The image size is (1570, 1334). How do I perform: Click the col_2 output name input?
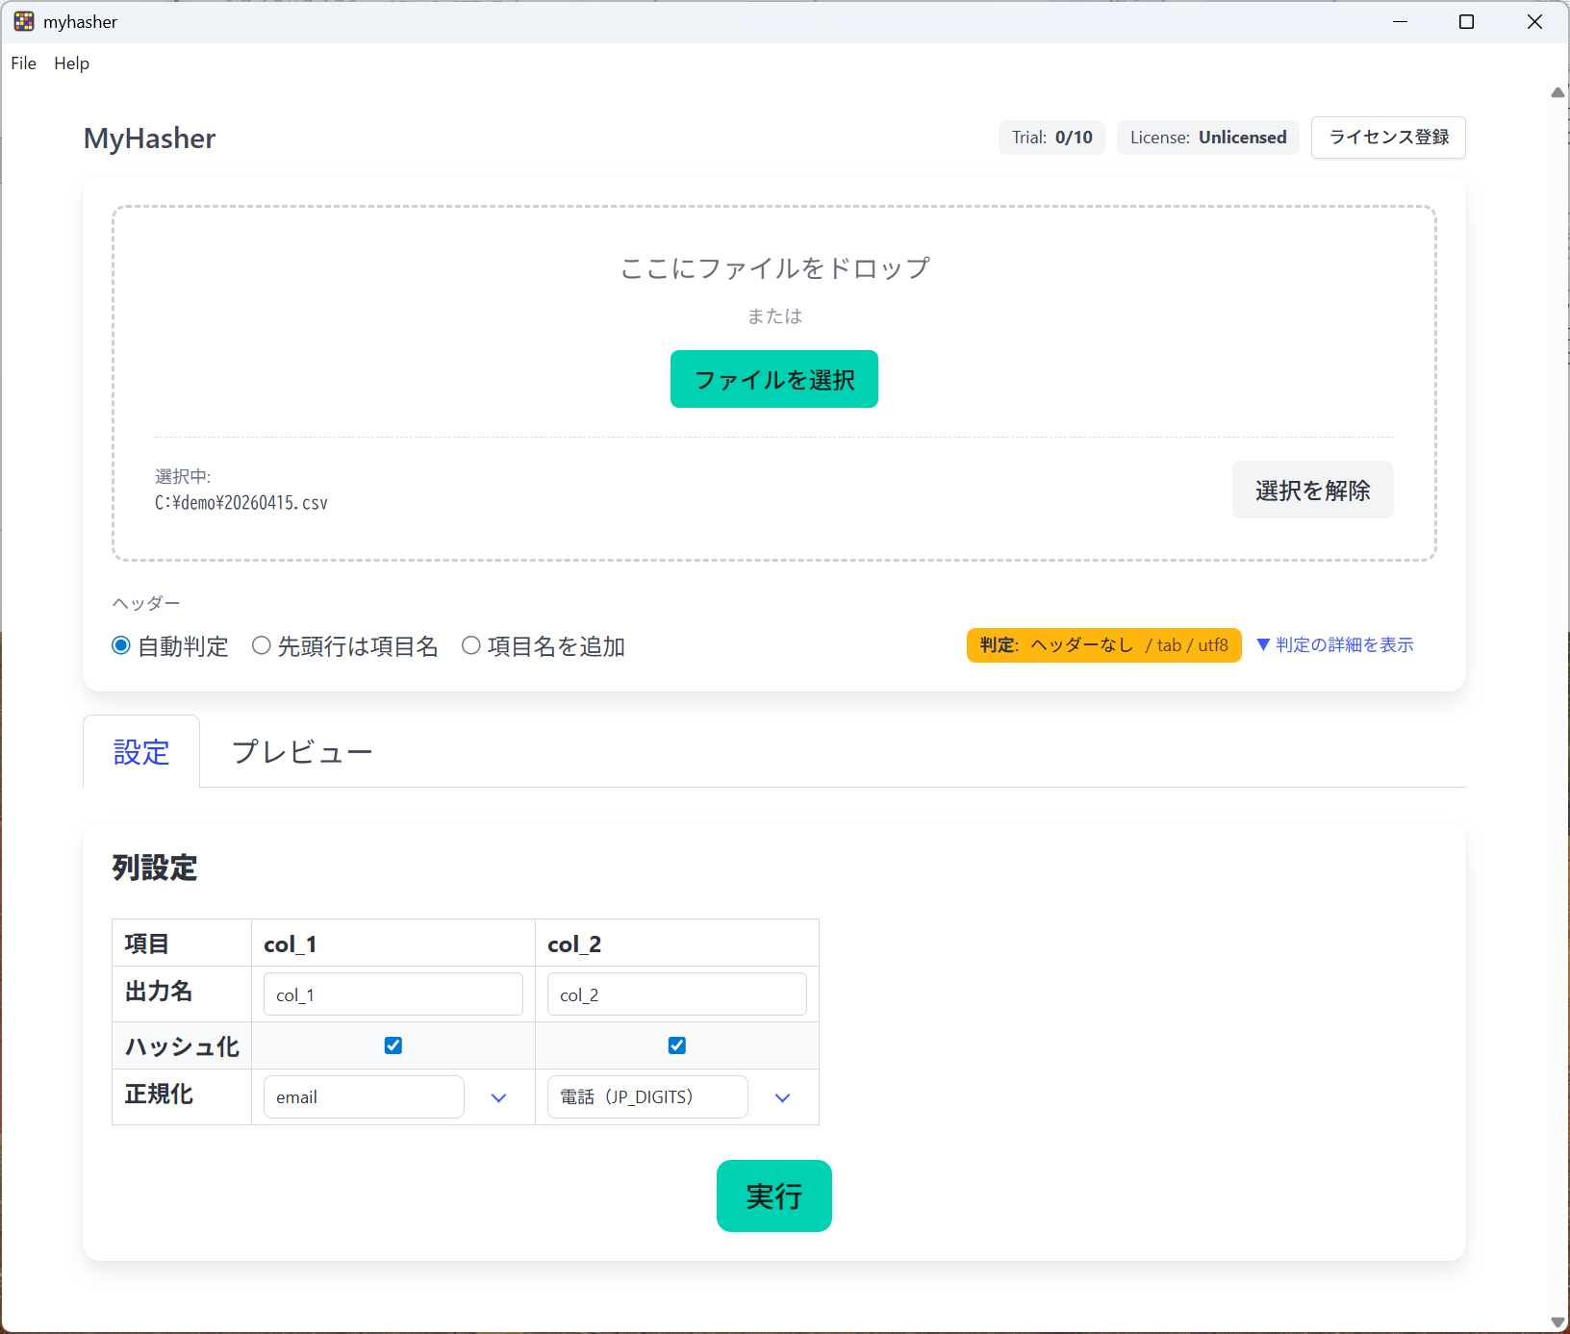point(677,994)
